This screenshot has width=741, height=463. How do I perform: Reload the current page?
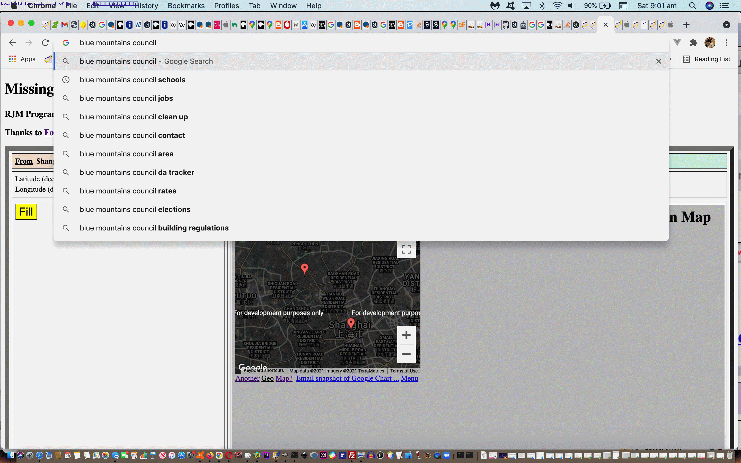pos(45,42)
